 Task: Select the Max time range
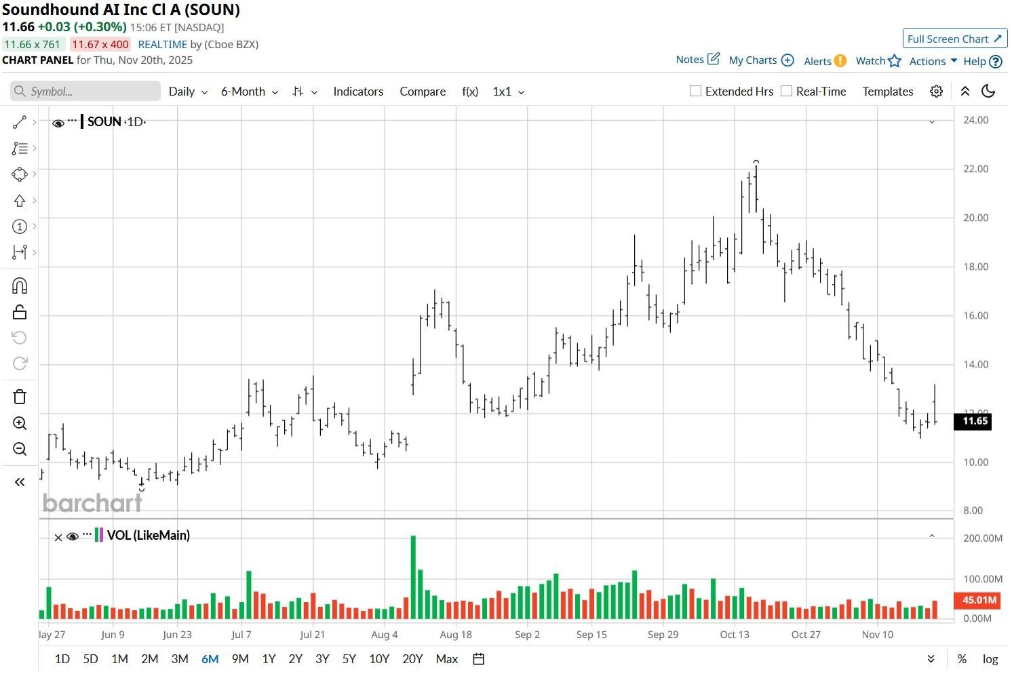coord(447,659)
